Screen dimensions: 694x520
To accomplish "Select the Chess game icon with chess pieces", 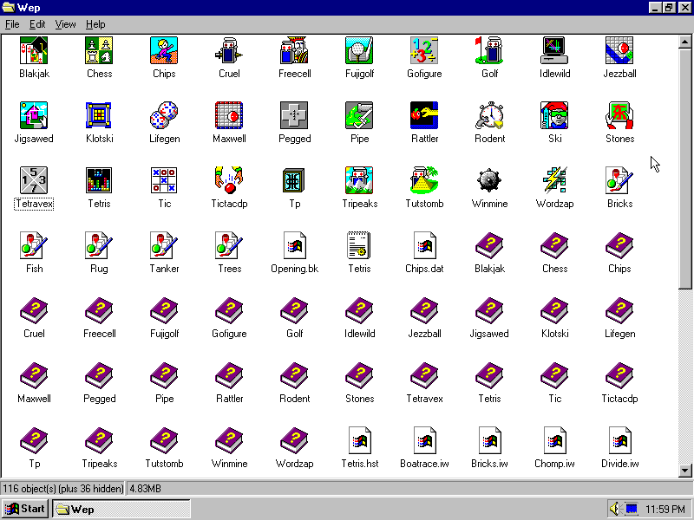I will tap(99, 50).
